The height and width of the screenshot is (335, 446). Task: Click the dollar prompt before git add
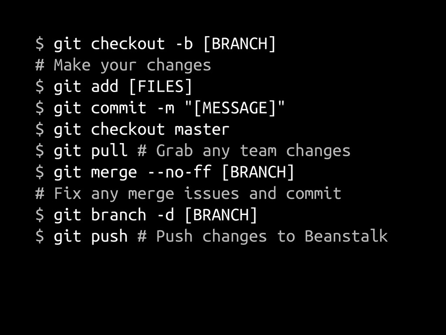(x=40, y=87)
